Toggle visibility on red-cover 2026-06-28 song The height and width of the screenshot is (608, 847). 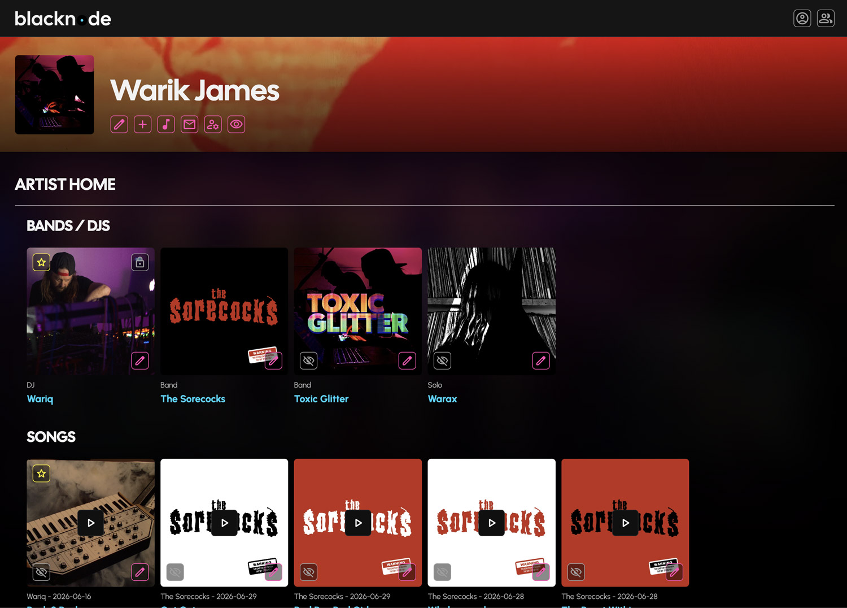coord(576,572)
